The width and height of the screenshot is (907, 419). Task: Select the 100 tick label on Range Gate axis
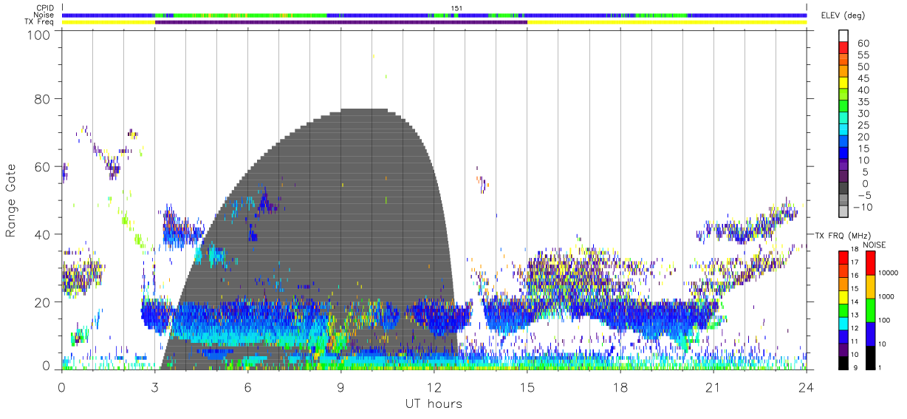(x=38, y=35)
